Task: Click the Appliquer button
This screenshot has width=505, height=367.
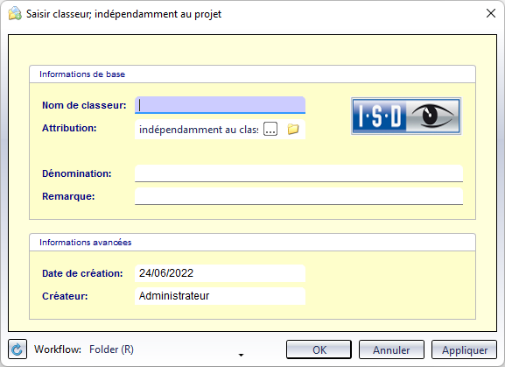Action: (465, 349)
